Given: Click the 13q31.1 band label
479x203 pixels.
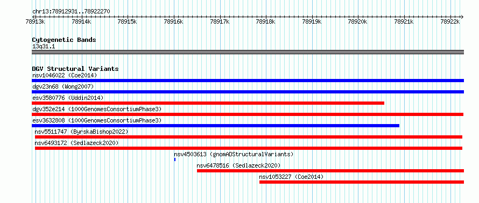Looking at the screenshot, I should click(44, 47).
